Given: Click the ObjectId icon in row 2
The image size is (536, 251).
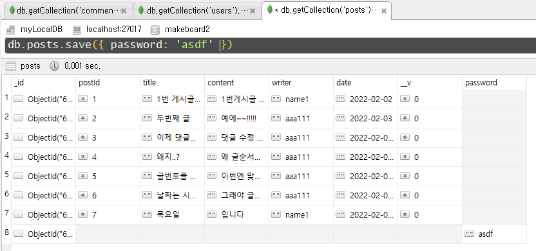Looking at the screenshot, I should 19,118.
